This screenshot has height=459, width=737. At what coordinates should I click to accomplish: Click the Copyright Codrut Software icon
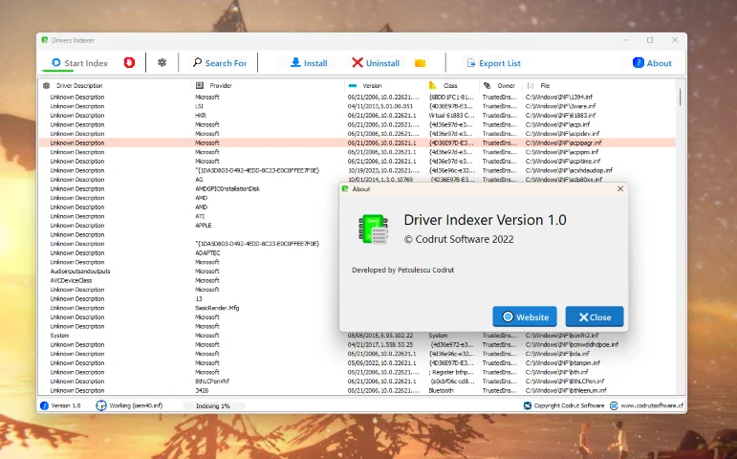[x=528, y=405]
